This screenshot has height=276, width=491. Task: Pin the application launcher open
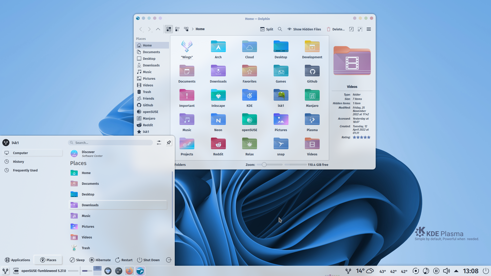click(169, 143)
